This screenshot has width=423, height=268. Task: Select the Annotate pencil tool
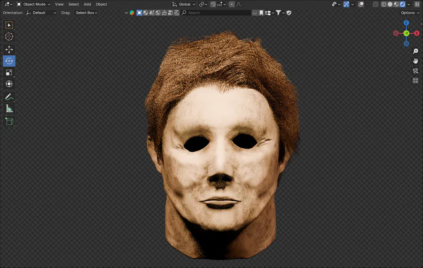(x=9, y=97)
